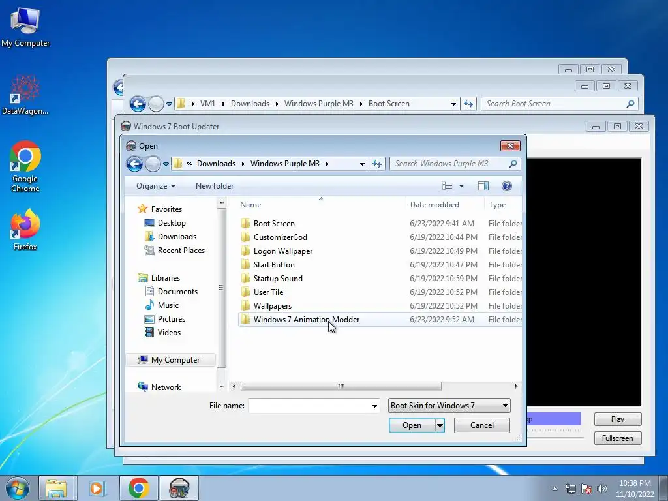This screenshot has height=501, width=668.
Task: Expand the address bar history dropdown
Action: tap(362, 164)
